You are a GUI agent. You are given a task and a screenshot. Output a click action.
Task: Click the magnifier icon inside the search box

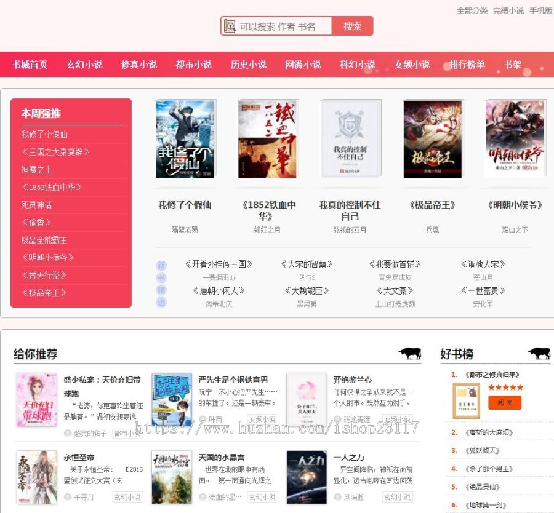click(230, 26)
